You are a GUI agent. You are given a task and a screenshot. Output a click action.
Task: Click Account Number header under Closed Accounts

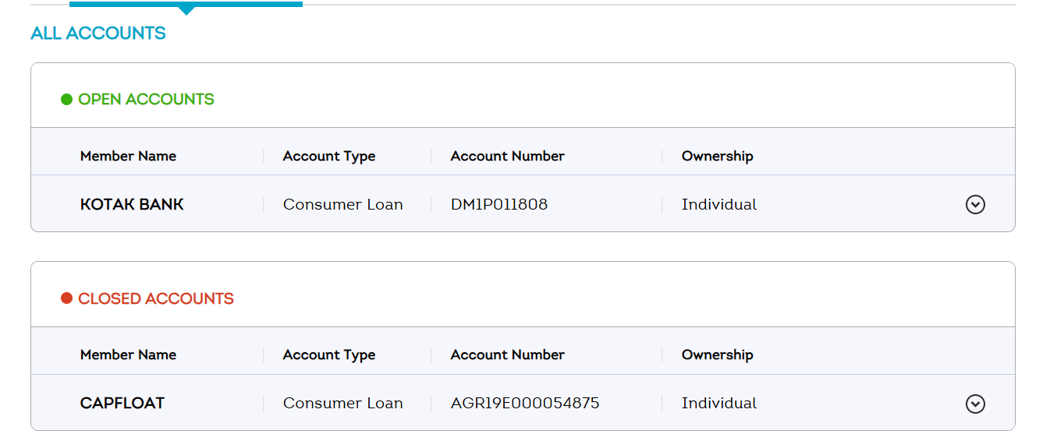coord(508,355)
